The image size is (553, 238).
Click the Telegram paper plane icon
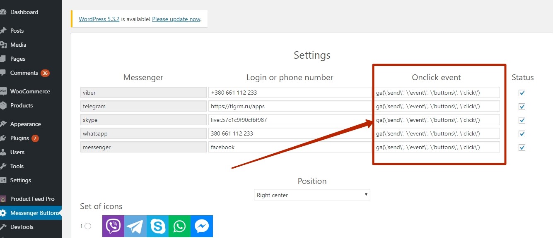tap(135, 226)
